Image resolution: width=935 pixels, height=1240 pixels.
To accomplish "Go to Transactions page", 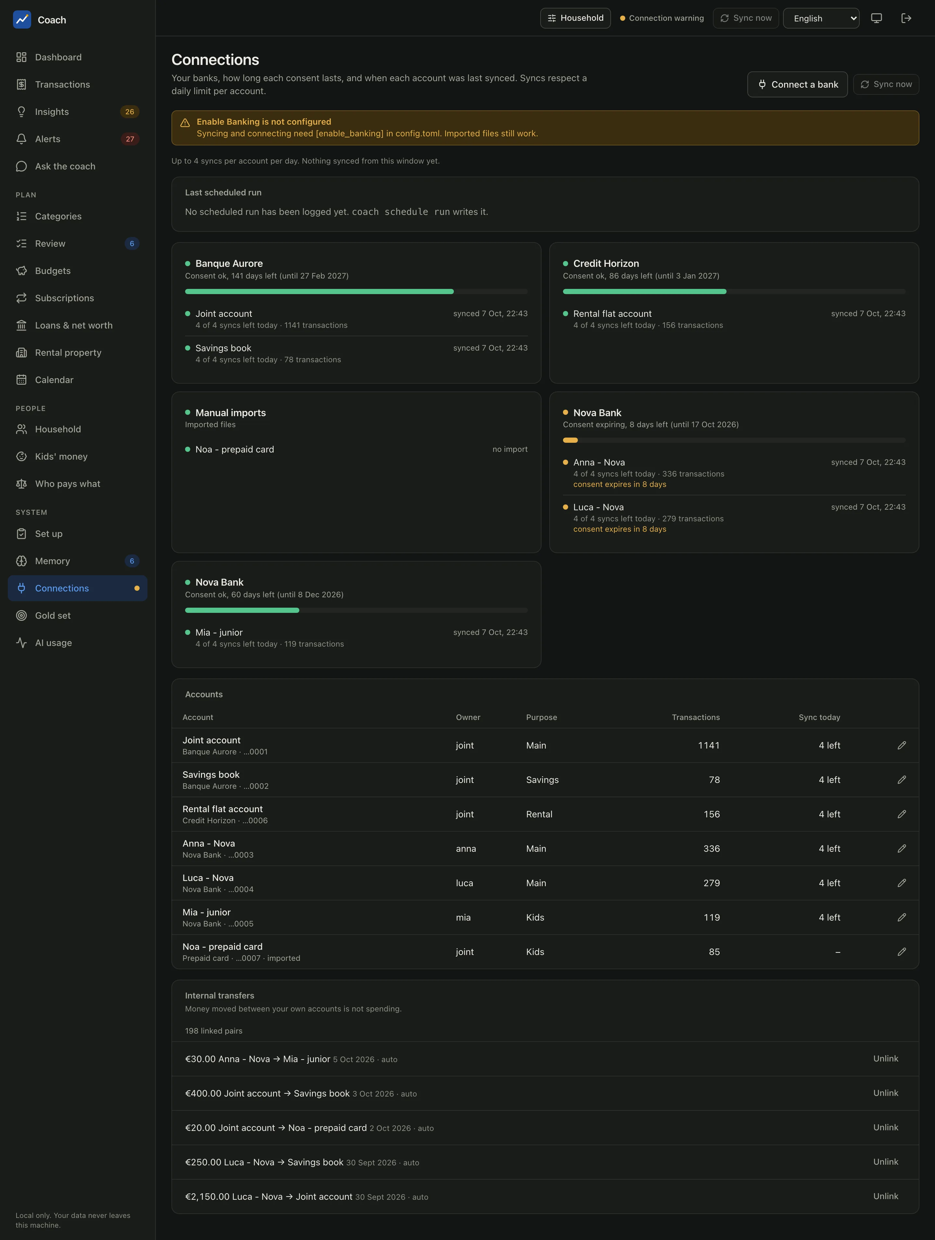I will (x=77, y=85).
